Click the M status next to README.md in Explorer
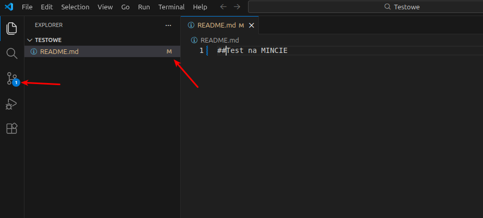Image resolution: width=483 pixels, height=218 pixels. [x=169, y=51]
